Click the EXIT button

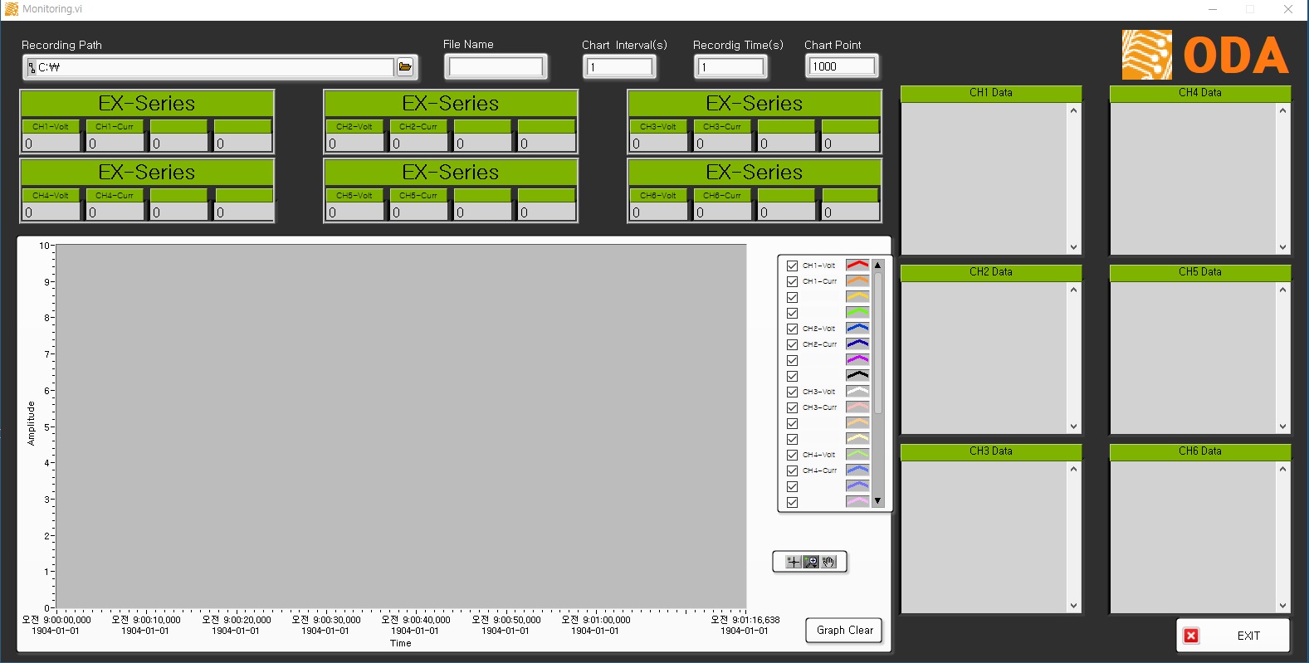pos(1233,636)
